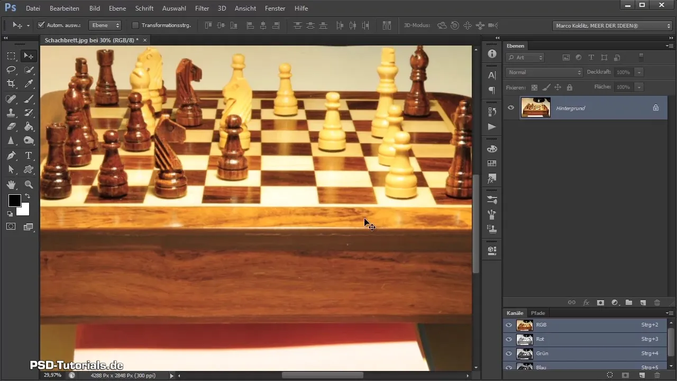Close the Schachbrett.jpg document tab
The height and width of the screenshot is (381, 677).
click(145, 40)
